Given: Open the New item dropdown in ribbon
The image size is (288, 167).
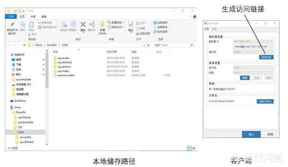Looking at the screenshot, I should (116, 22).
